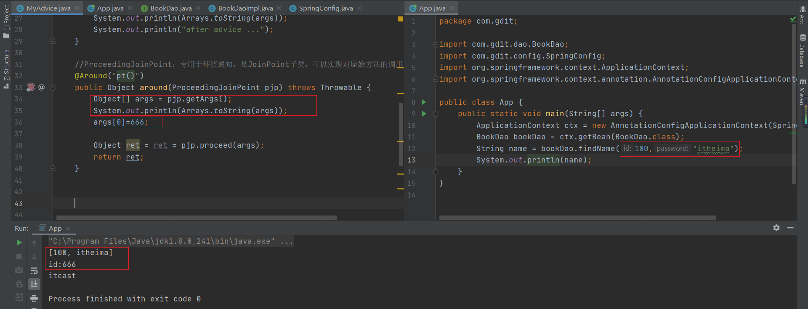Click the ProceedingJoinPoint comment line

[239, 64]
